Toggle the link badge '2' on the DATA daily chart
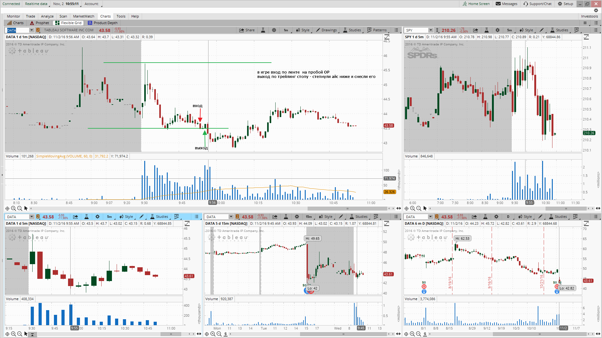Screen dimensions: 602x338 tap(436, 217)
